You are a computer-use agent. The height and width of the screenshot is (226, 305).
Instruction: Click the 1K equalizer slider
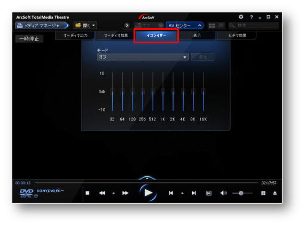(163, 92)
